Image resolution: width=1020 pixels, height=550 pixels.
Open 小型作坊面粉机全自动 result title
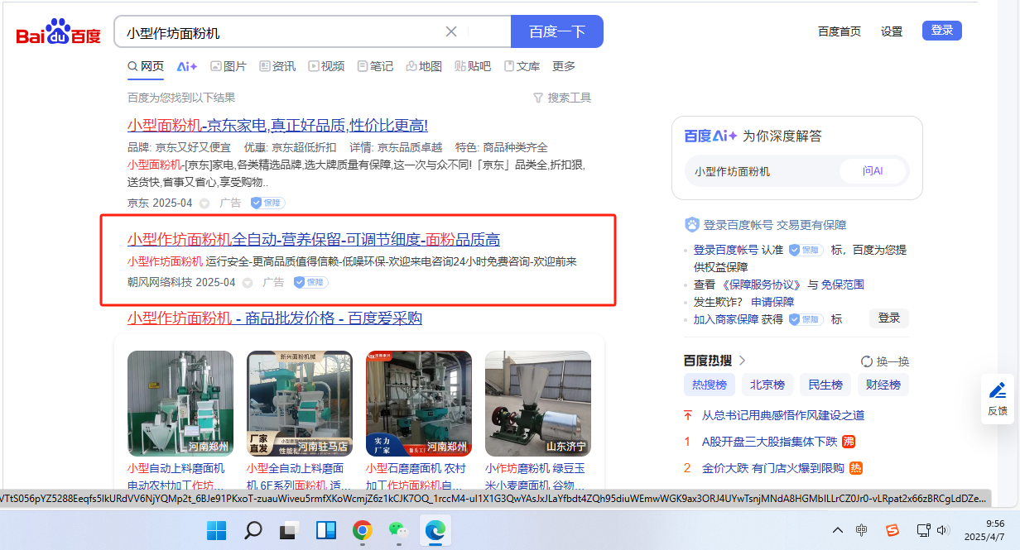pos(314,240)
